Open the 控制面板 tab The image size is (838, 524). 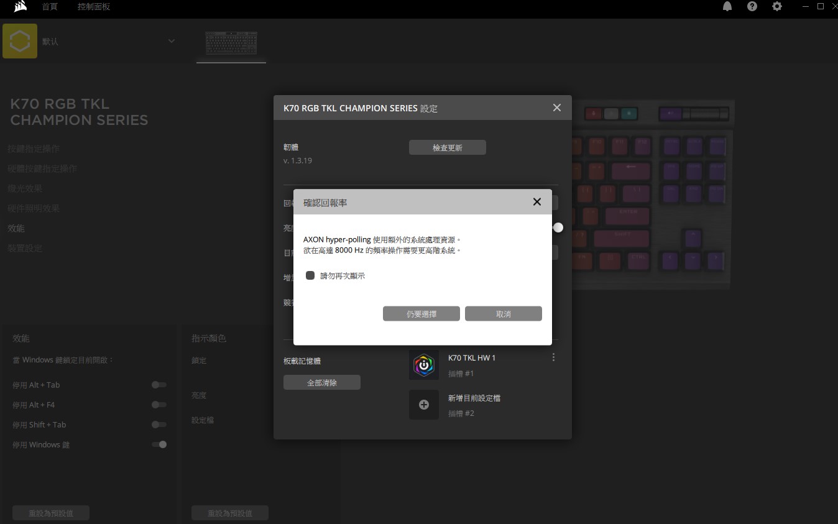tap(94, 7)
